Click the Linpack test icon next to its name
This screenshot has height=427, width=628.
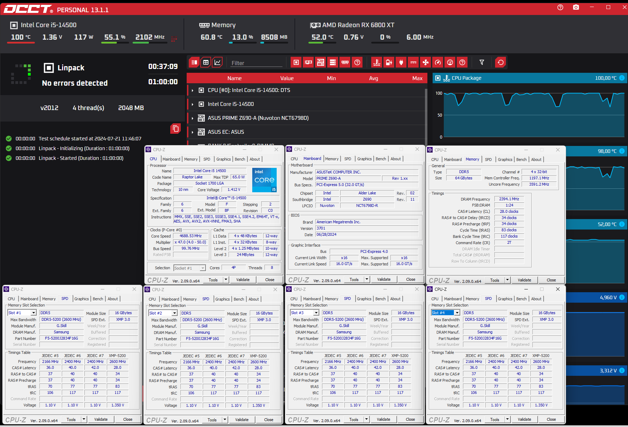click(x=48, y=68)
